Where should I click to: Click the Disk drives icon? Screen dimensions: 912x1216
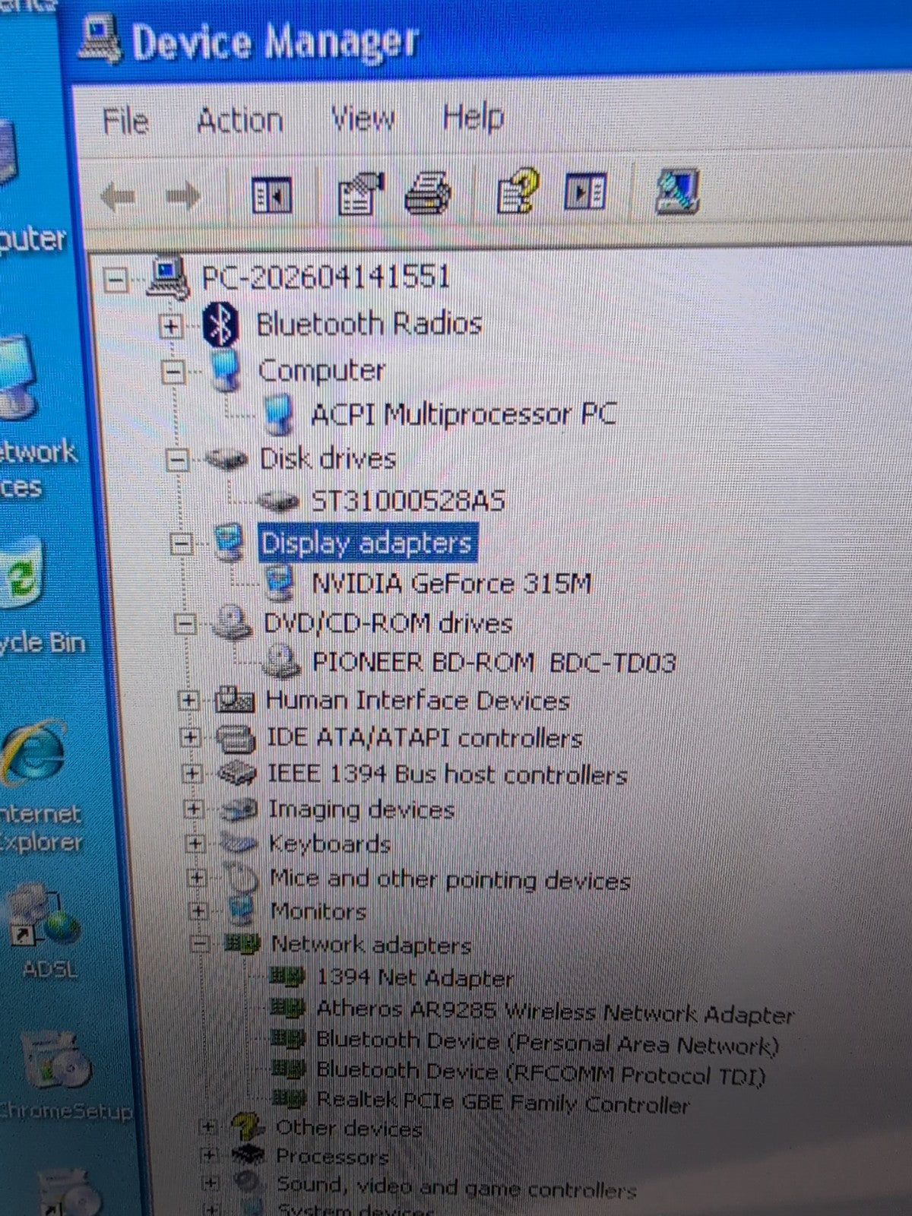pyautogui.click(x=226, y=459)
